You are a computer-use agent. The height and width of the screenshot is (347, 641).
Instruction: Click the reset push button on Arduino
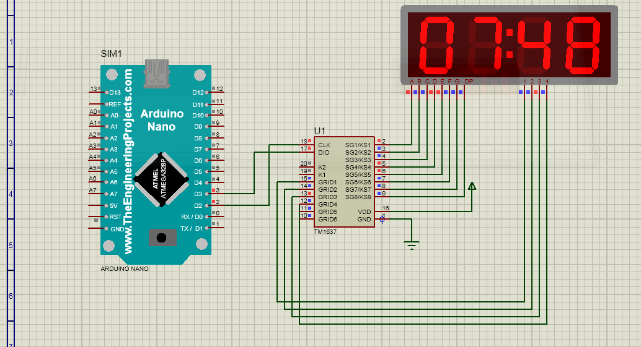coord(162,238)
